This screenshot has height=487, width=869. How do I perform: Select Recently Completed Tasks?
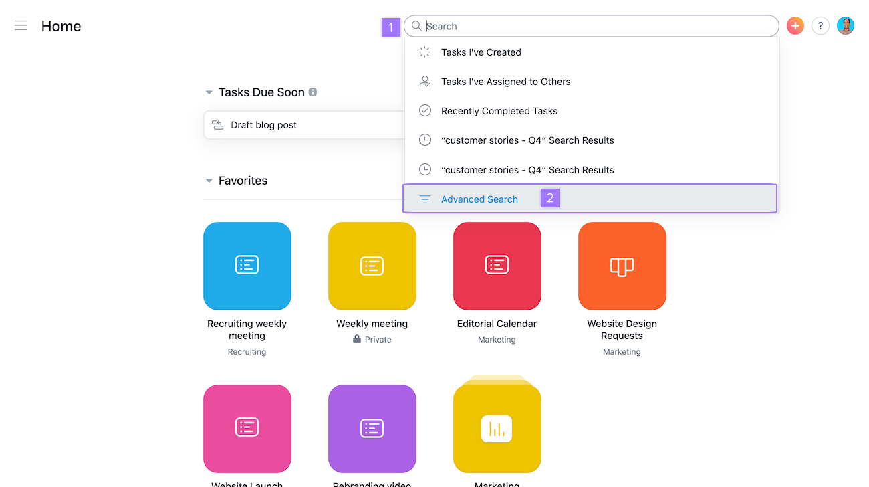tap(592, 111)
